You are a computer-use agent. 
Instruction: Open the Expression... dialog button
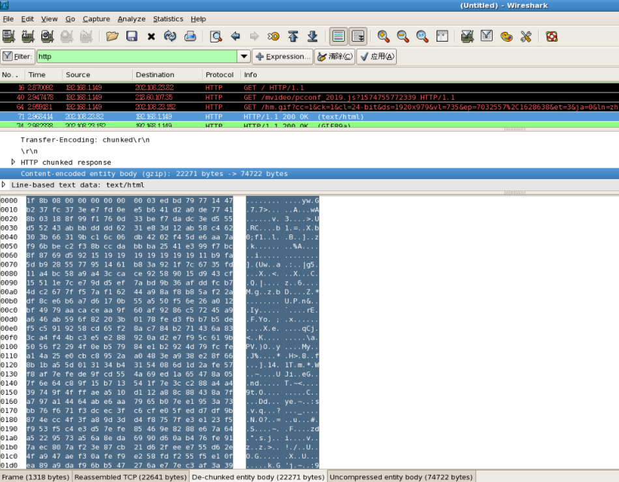[283, 57]
